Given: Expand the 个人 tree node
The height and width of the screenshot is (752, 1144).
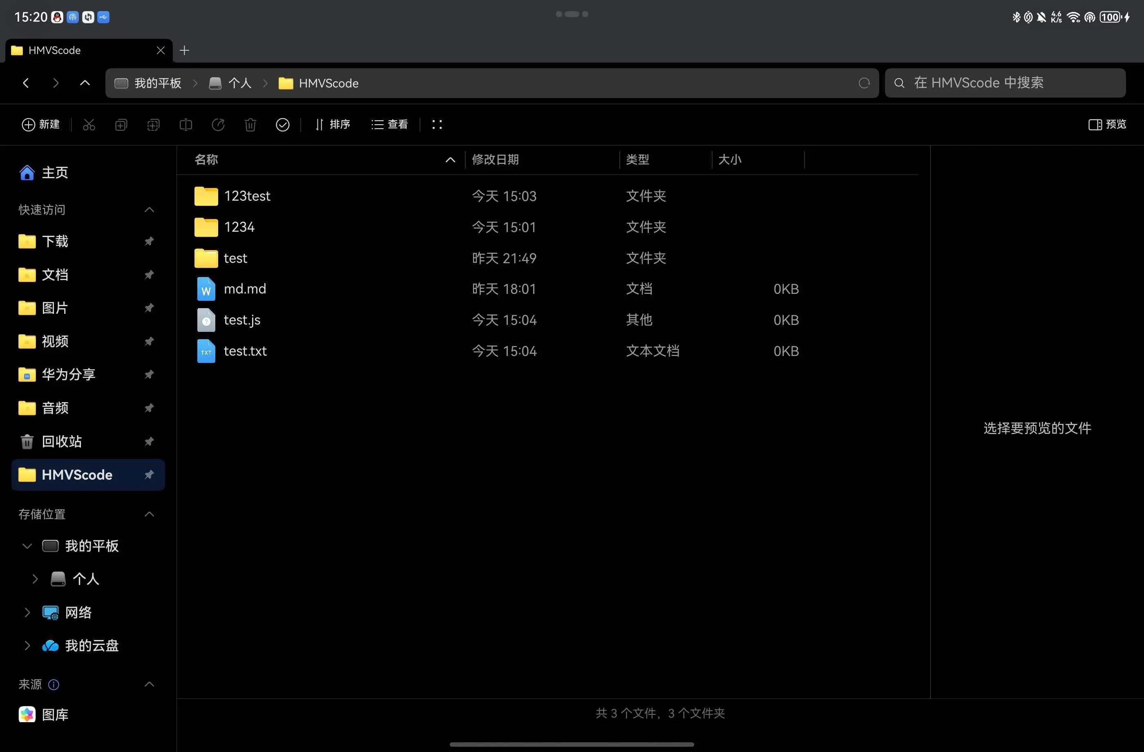Looking at the screenshot, I should click(x=35, y=579).
